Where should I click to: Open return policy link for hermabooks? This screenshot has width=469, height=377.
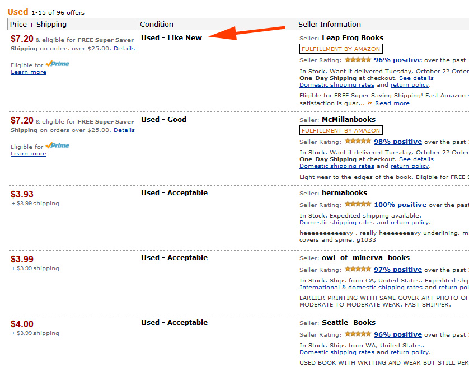click(410, 223)
